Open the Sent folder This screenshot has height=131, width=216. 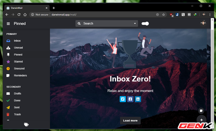pyautogui.click(x=17, y=107)
